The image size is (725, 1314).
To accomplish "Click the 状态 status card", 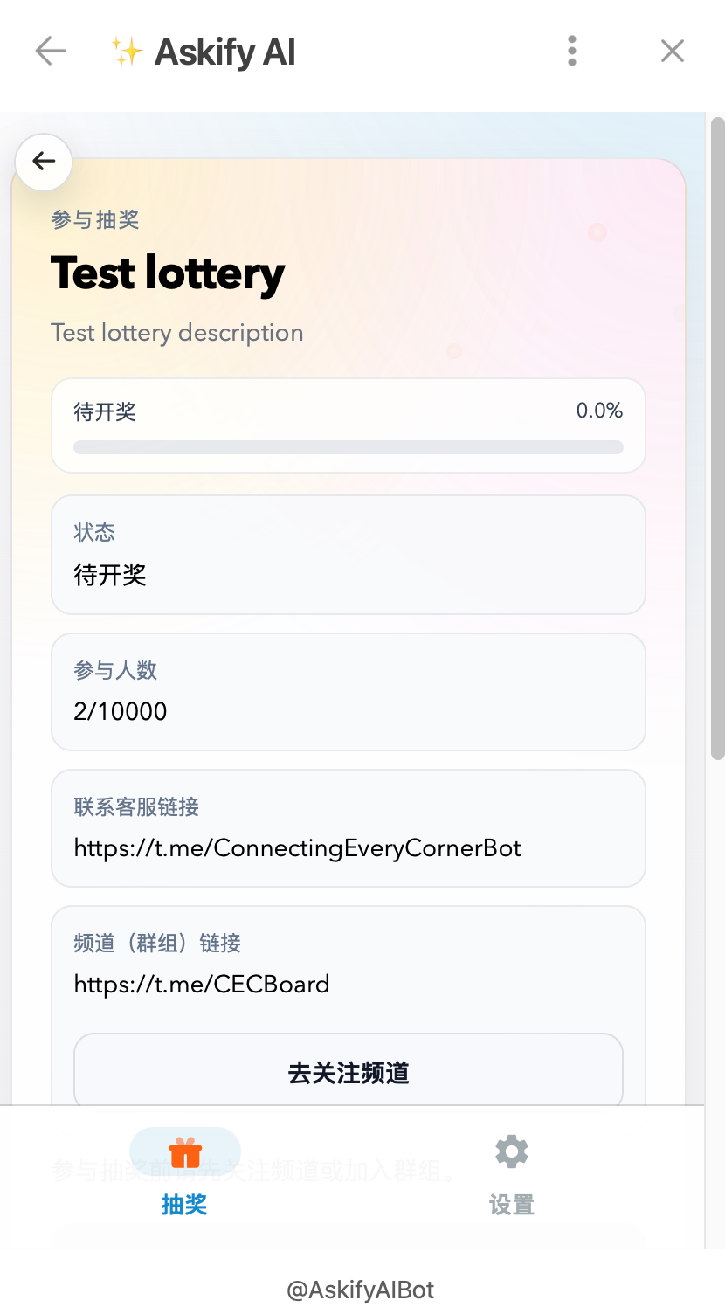I will tap(349, 555).
